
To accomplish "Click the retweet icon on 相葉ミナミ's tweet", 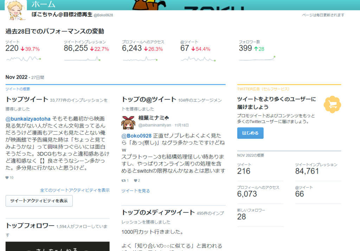I will coord(123,180).
